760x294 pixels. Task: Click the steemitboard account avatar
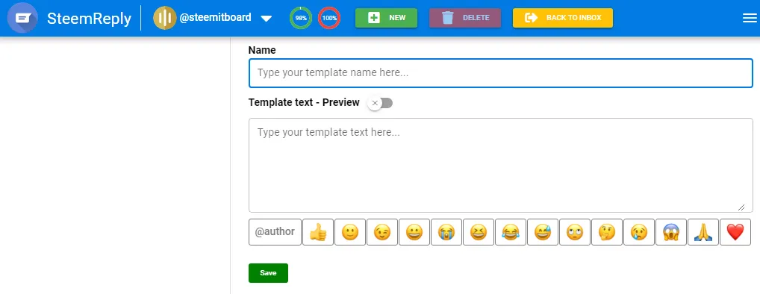tap(165, 18)
